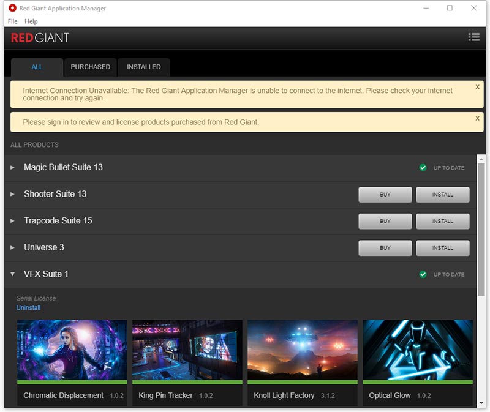The width and height of the screenshot is (490, 412).
Task: Open the Help menu
Action: tap(31, 21)
